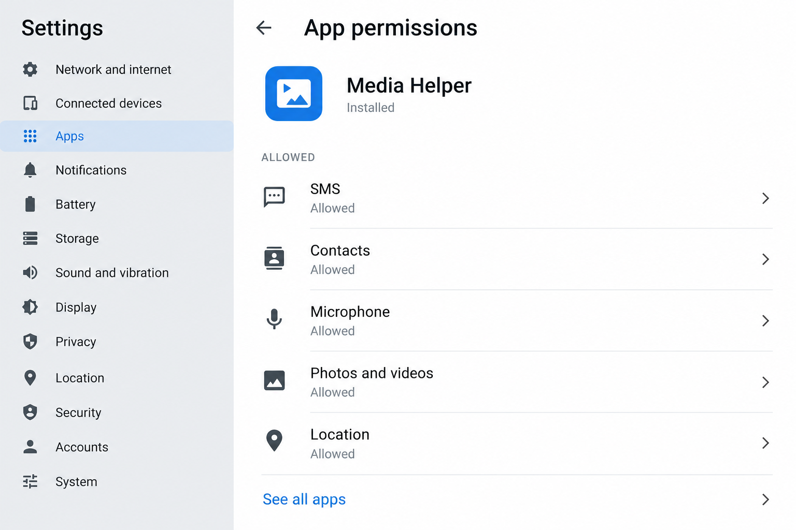Click the chevron beside See all apps

(765, 499)
